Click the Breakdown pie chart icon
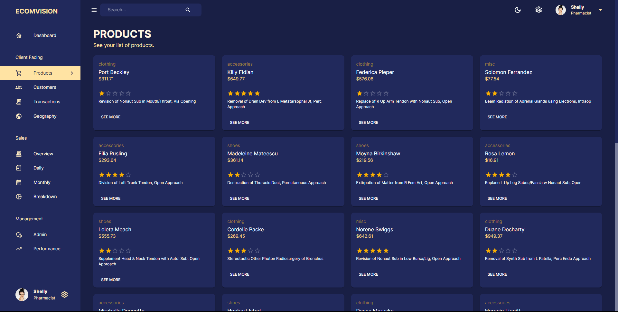 pos(19,197)
